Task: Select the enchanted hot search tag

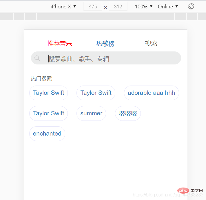Action: (x=47, y=134)
